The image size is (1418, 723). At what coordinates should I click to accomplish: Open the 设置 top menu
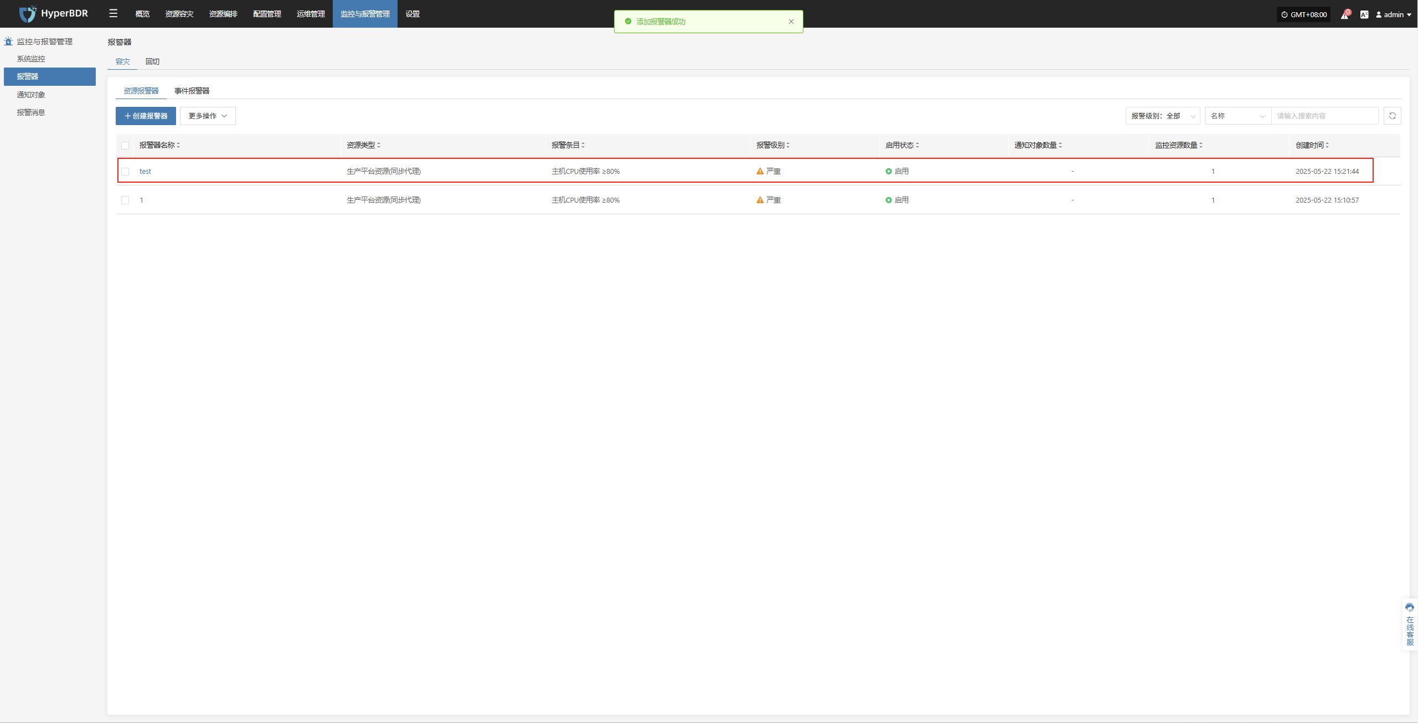click(x=412, y=14)
